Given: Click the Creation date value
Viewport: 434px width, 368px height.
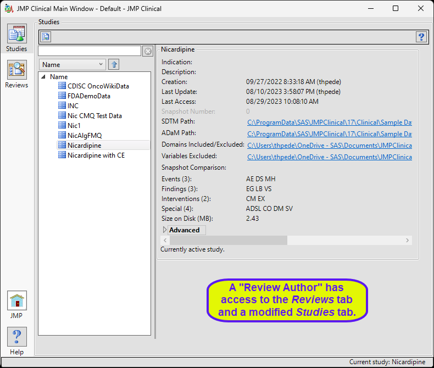Looking at the screenshot, I should [293, 82].
